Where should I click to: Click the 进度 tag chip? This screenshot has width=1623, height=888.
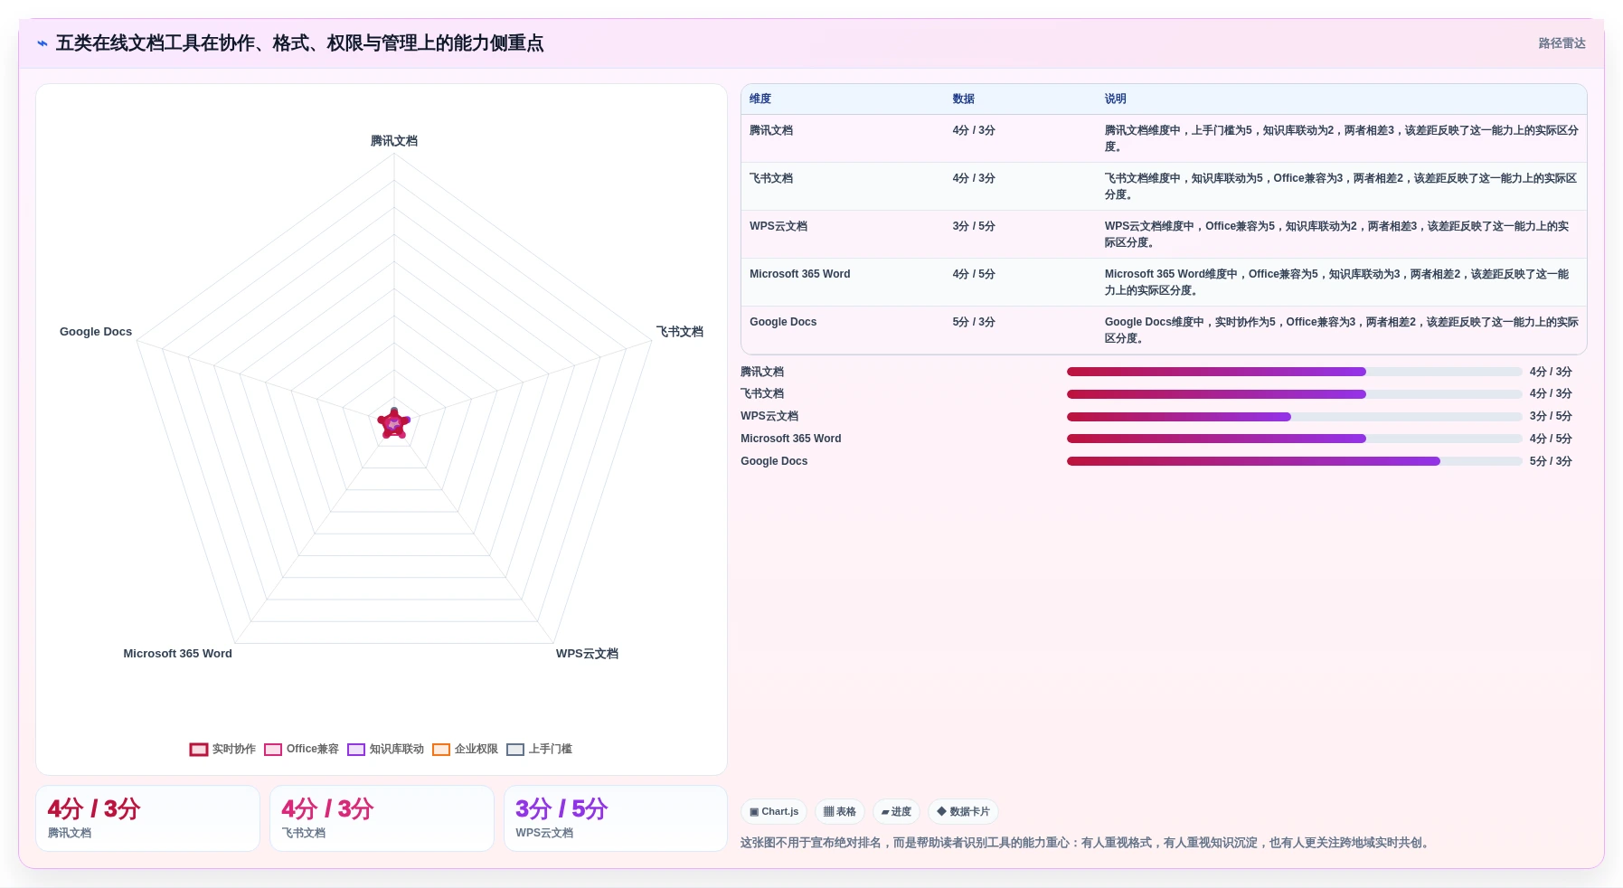point(896,812)
